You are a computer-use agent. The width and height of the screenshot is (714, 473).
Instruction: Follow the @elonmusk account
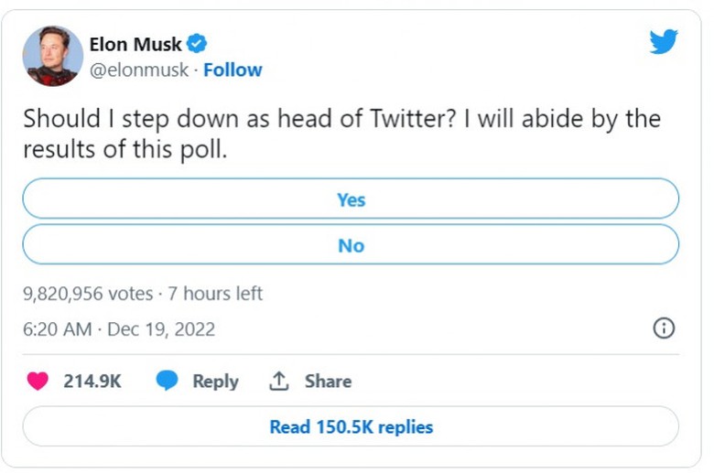[233, 70]
